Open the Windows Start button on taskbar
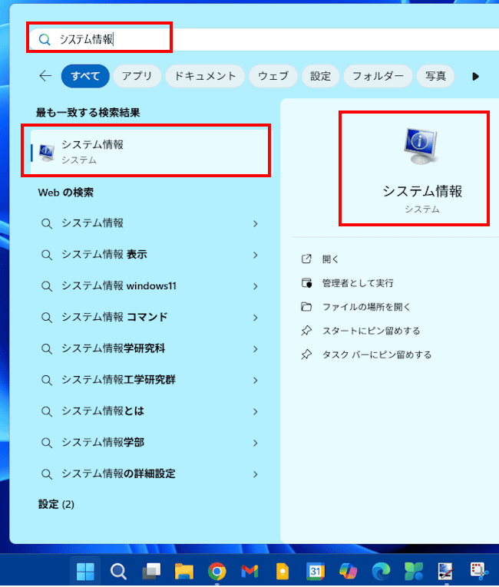This screenshot has height=587, width=499. pyautogui.click(x=85, y=572)
